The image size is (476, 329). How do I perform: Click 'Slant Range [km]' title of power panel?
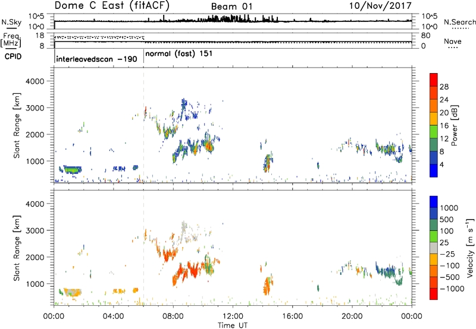17,125
